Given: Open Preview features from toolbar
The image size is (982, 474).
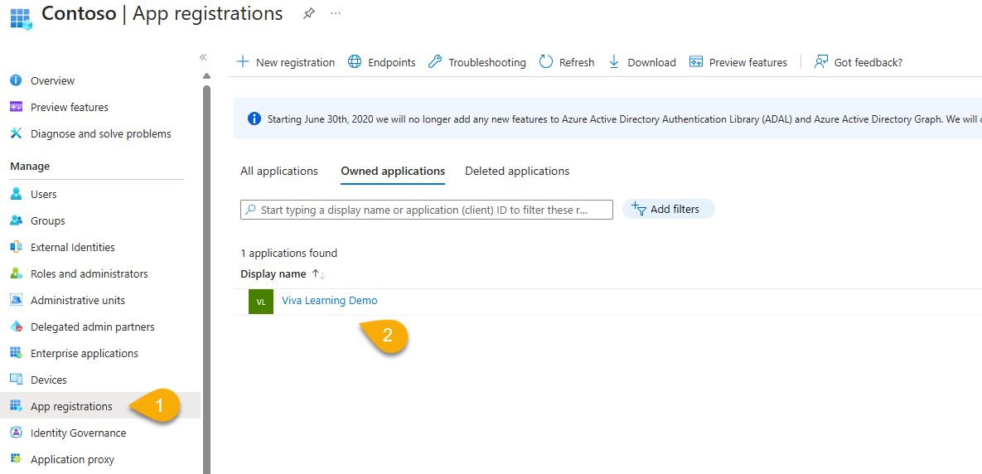Looking at the screenshot, I should (x=738, y=62).
